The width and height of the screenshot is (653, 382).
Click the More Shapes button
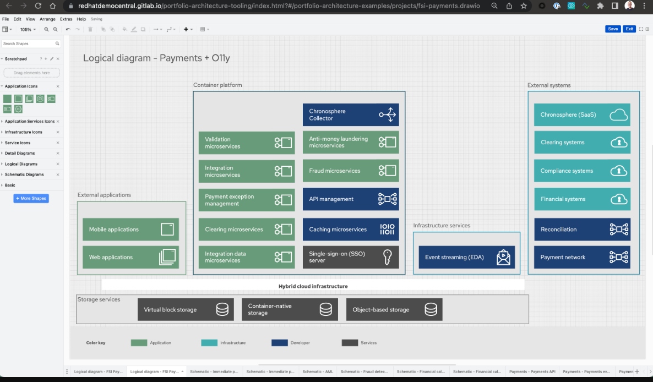coord(31,198)
